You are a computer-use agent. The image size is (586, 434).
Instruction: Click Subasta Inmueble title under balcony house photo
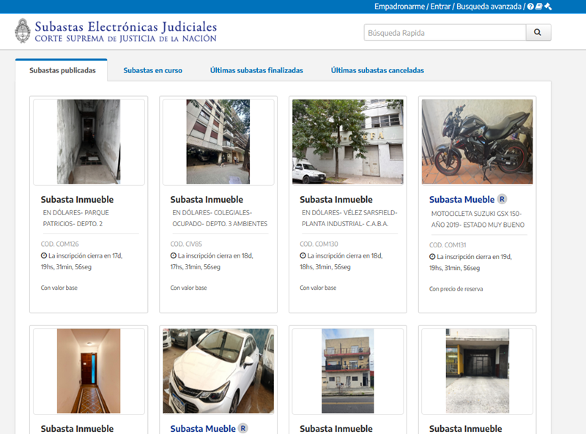point(336,429)
